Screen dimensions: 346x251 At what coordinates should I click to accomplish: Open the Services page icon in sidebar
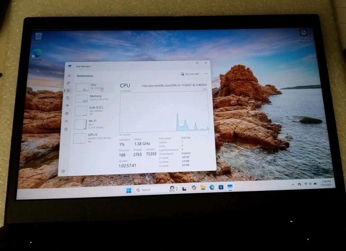coord(66,129)
